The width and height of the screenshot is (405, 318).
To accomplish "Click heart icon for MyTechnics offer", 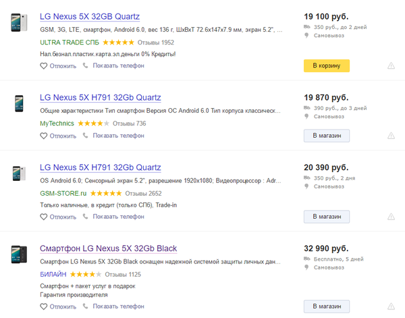I will pos(43,136).
